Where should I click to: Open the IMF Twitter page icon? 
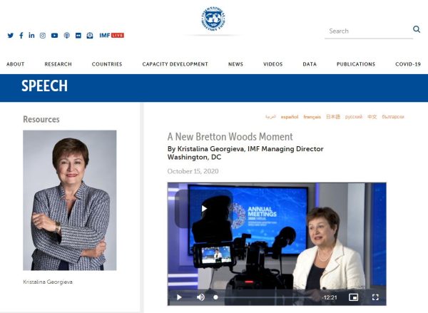pos(11,36)
